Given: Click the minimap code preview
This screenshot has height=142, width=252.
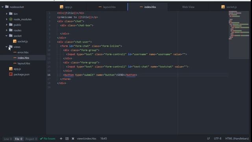Looking at the screenshot, I should tap(239, 35).
